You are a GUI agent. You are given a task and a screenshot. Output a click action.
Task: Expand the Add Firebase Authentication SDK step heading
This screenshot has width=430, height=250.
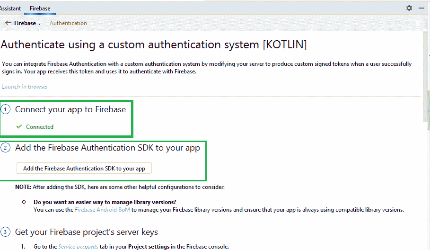107,148
